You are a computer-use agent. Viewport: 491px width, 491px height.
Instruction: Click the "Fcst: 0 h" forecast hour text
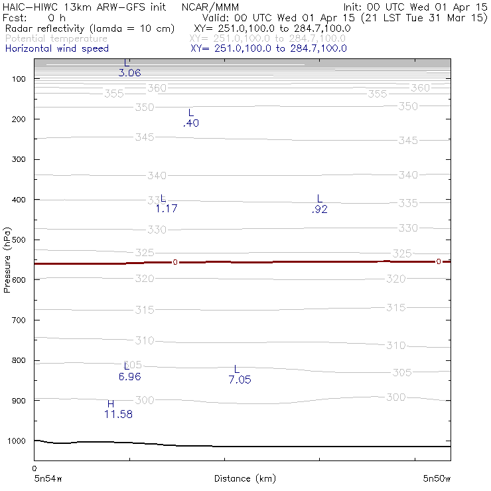[x=34, y=17]
